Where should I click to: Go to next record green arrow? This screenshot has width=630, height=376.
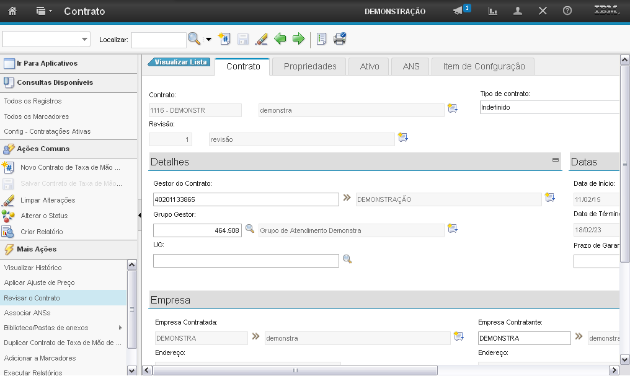coord(298,39)
